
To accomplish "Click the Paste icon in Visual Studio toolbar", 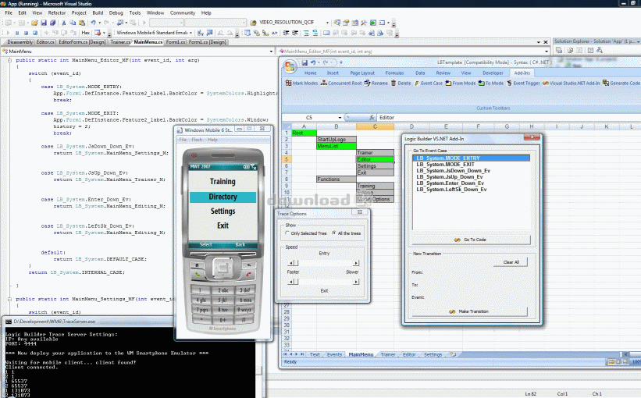I will 82,23.
